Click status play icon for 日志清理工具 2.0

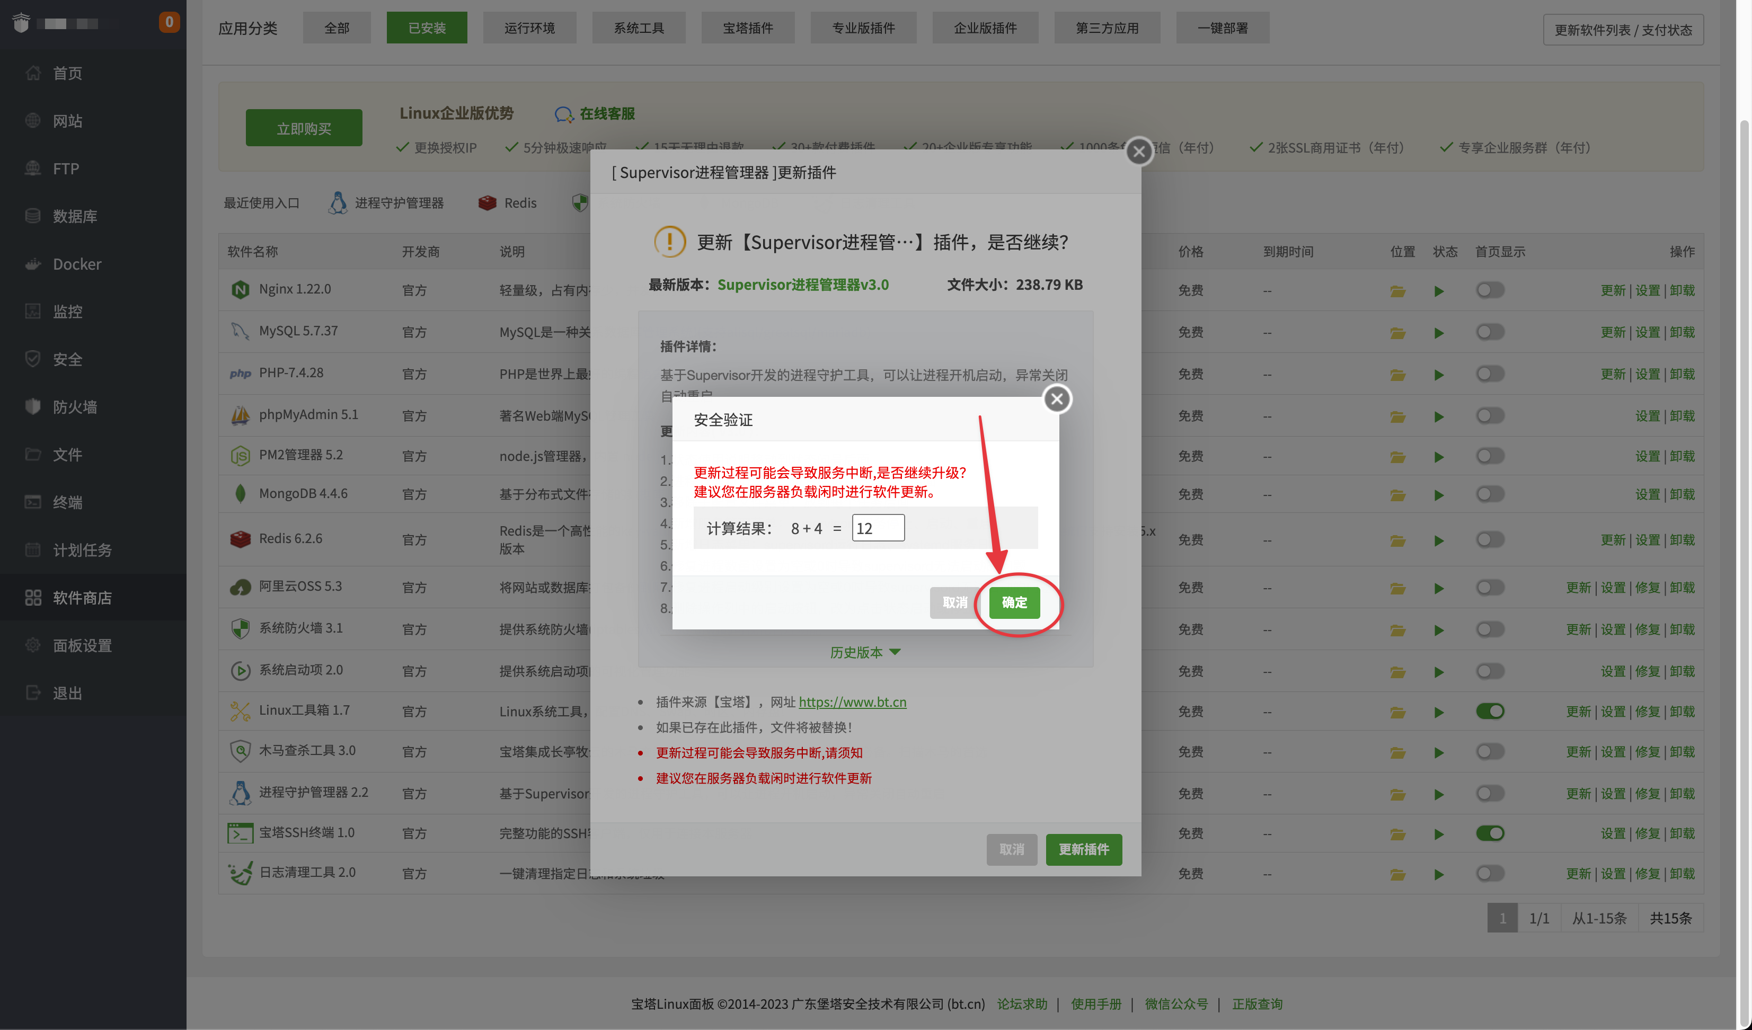1439,874
